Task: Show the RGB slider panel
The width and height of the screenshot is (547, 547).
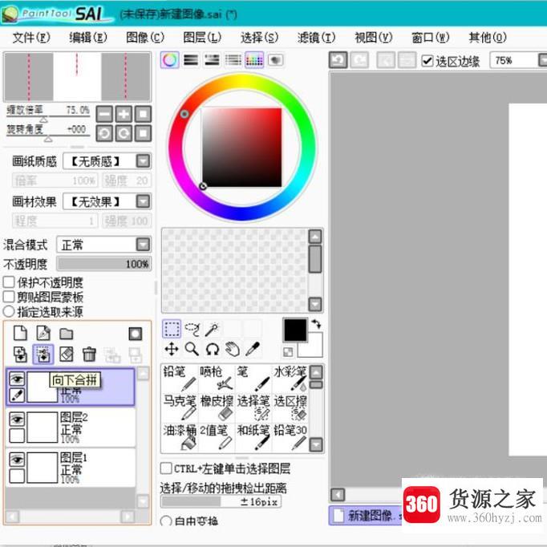Action: (x=191, y=60)
